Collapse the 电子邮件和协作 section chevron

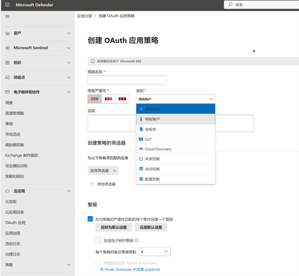tap(69, 92)
